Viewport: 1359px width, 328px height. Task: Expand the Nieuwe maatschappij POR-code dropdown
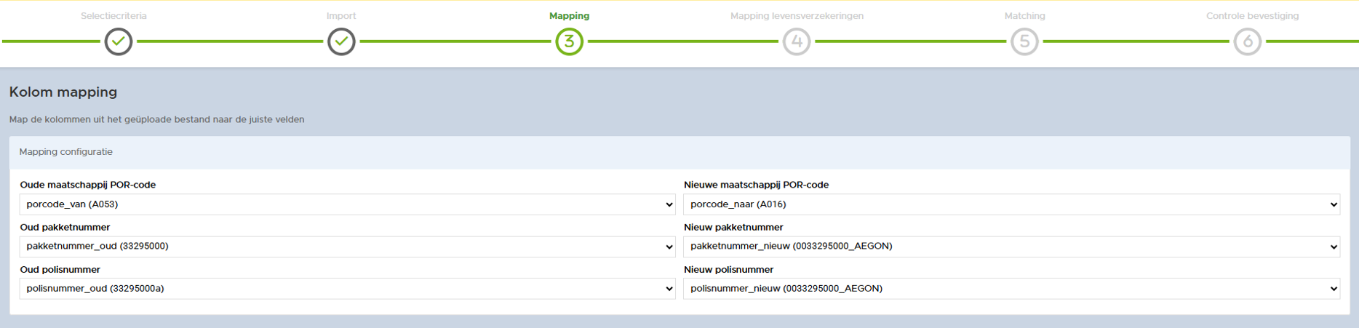coord(1011,204)
